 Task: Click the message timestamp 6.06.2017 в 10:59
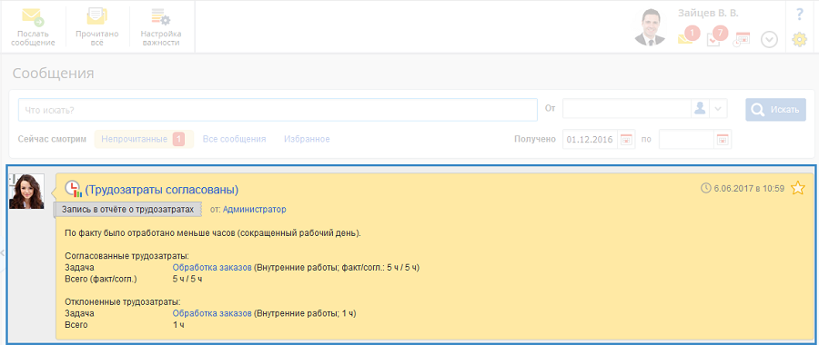coord(749,188)
